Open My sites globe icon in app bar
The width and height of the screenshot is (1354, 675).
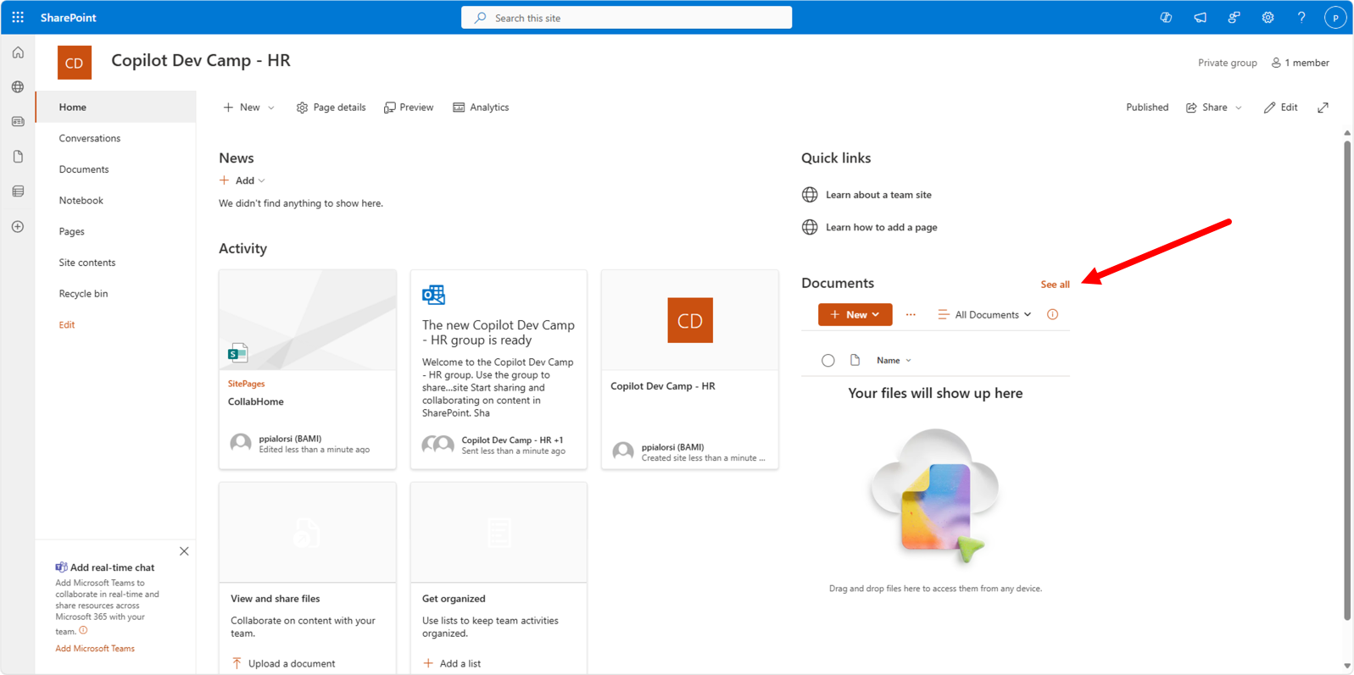pos(18,87)
